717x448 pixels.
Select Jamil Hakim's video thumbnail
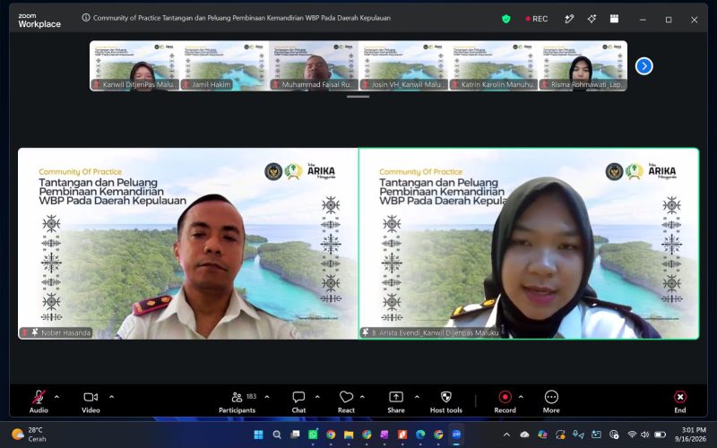[x=224, y=65]
